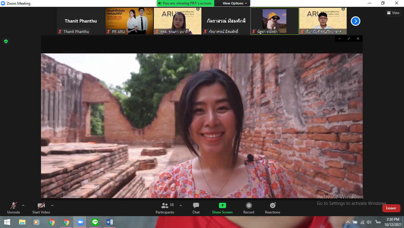
Task: Show next participants with blue arrow
Action: [356, 21]
